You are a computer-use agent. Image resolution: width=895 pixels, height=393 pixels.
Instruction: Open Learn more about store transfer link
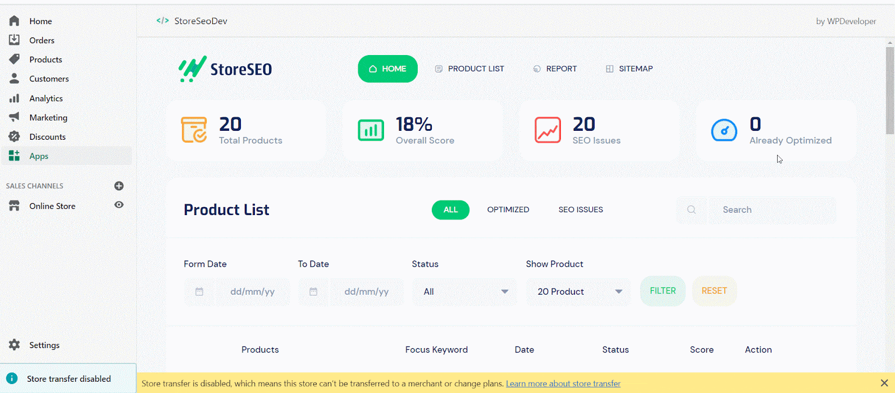(563, 383)
